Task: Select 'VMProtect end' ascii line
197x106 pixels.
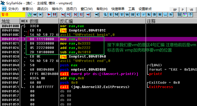Action: pos(98,61)
